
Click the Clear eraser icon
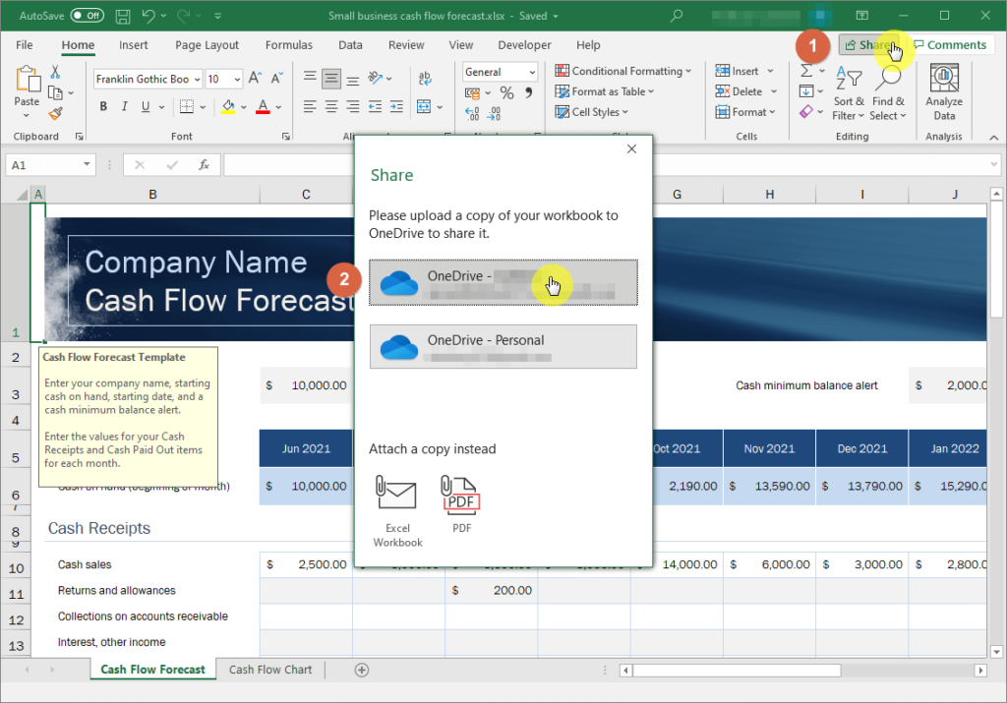point(806,112)
